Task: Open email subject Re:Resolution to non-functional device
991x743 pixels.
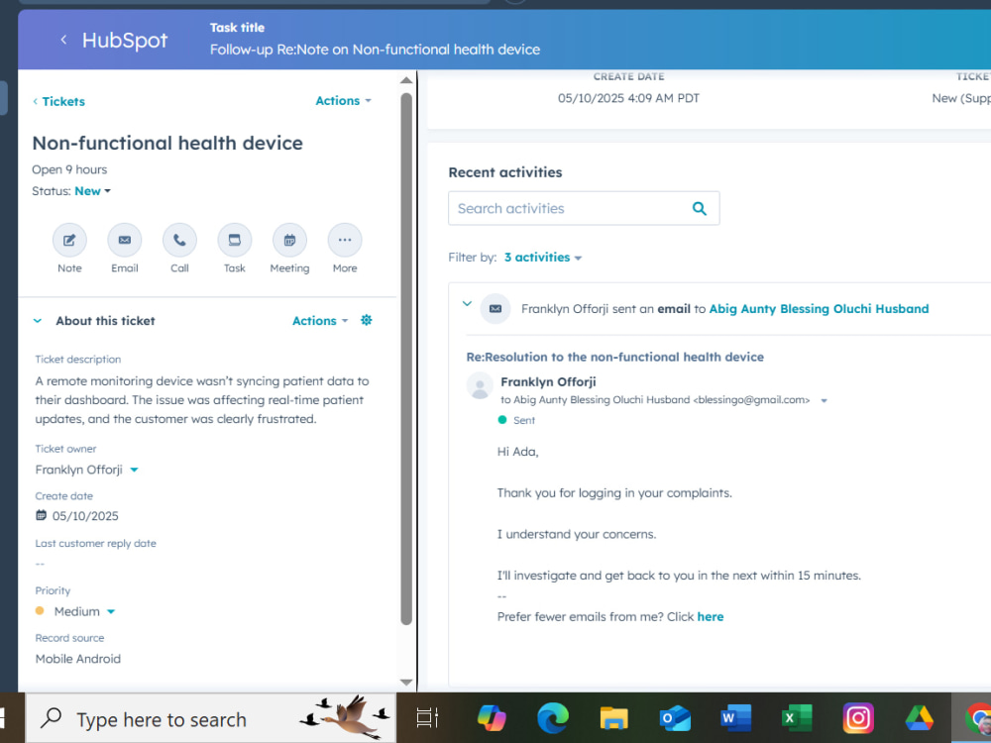Action: 615,357
